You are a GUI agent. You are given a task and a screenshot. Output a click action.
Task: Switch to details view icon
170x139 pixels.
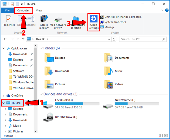coord(161,135)
